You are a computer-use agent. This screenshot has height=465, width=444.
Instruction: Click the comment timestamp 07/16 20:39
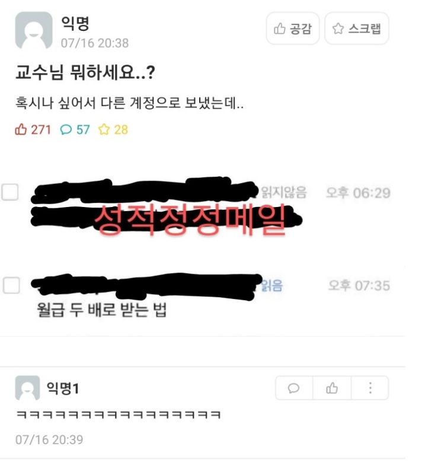tap(49, 440)
